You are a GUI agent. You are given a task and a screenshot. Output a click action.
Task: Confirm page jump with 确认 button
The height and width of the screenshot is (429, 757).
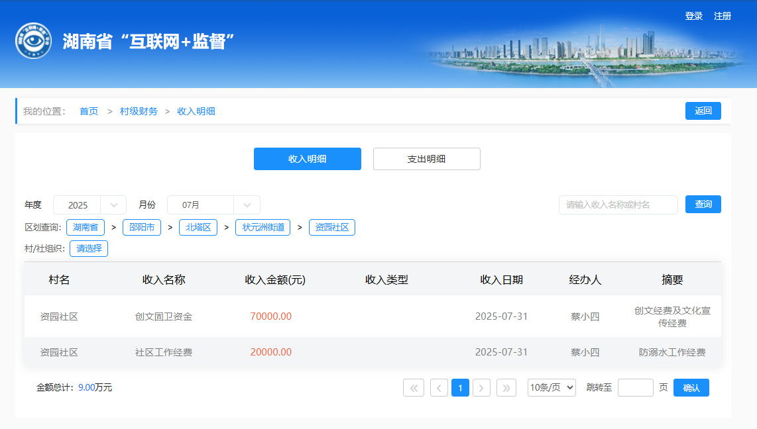tap(691, 388)
